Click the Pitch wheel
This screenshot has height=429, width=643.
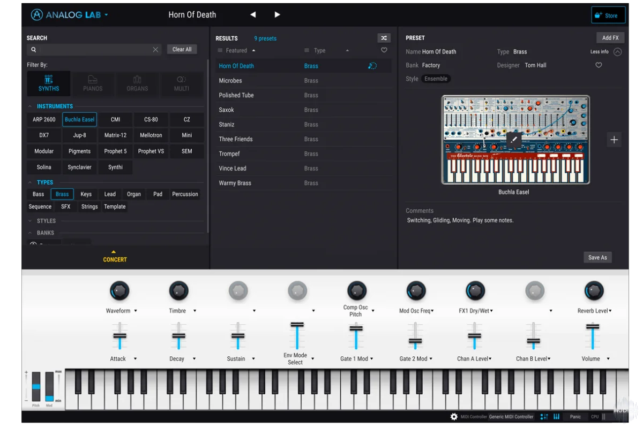(x=36, y=387)
